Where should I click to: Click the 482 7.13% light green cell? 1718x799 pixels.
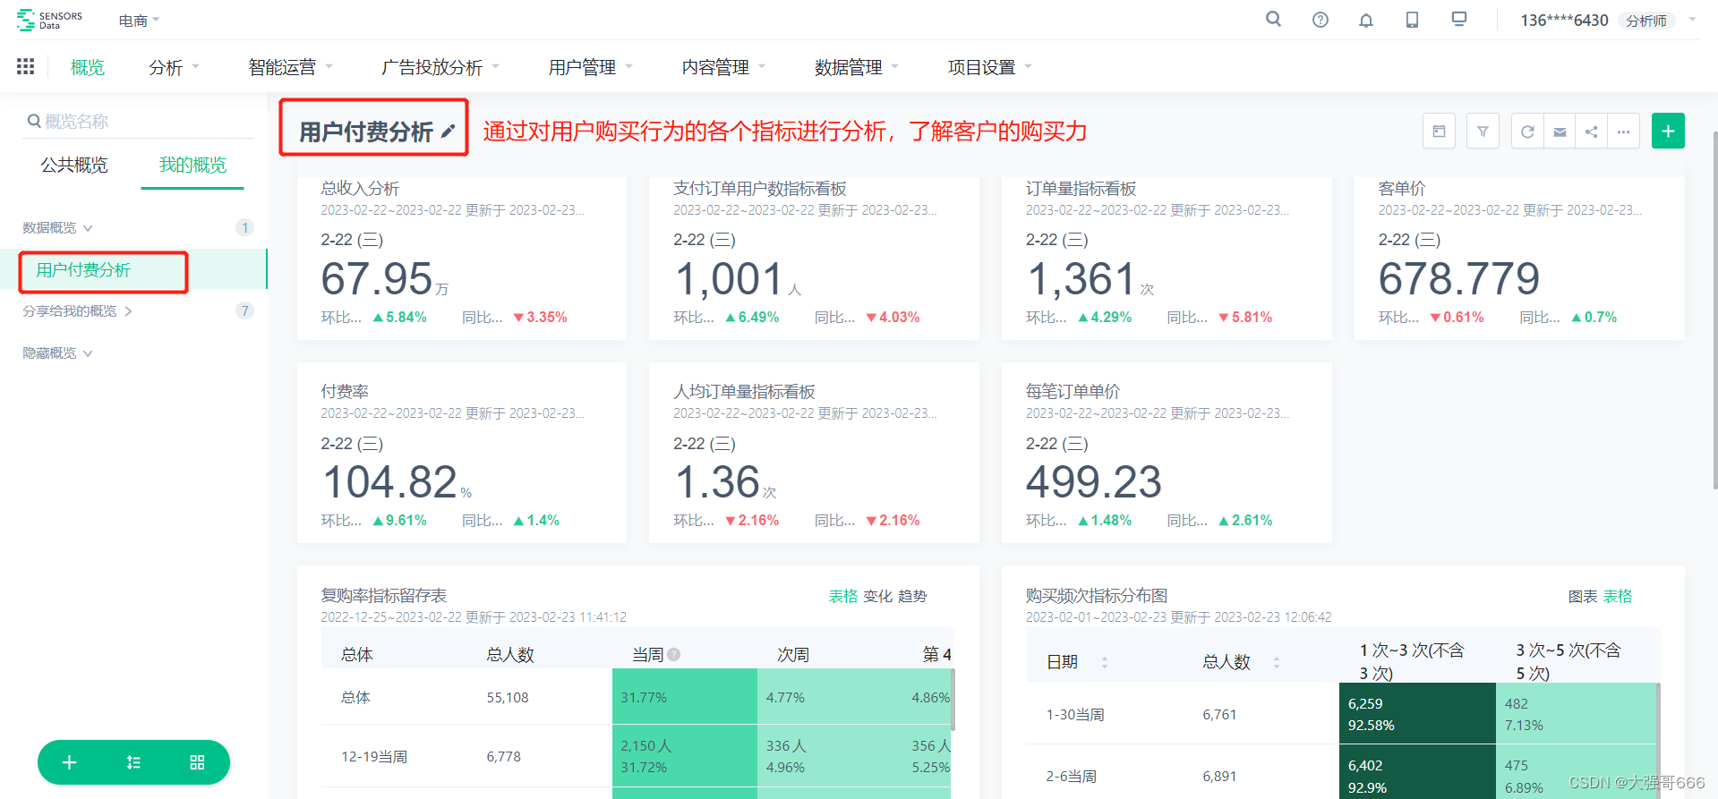pyautogui.click(x=1577, y=714)
